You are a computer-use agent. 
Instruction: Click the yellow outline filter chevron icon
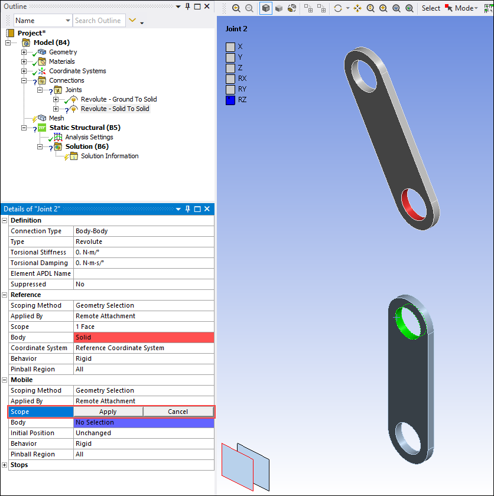[132, 20]
